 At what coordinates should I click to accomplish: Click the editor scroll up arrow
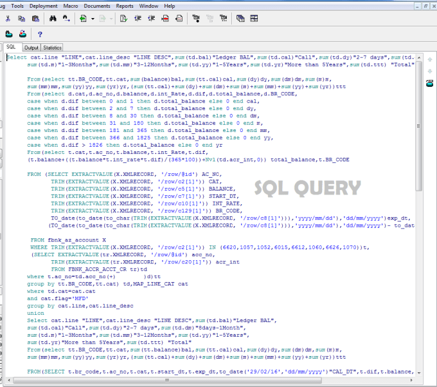[x=418, y=57]
